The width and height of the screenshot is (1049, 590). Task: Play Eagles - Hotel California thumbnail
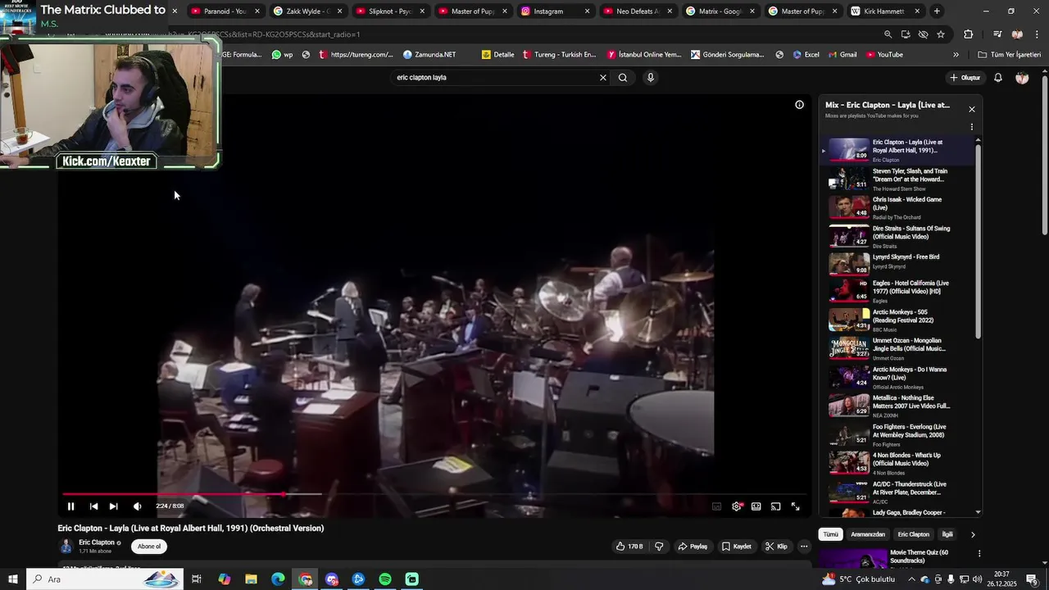tap(849, 291)
